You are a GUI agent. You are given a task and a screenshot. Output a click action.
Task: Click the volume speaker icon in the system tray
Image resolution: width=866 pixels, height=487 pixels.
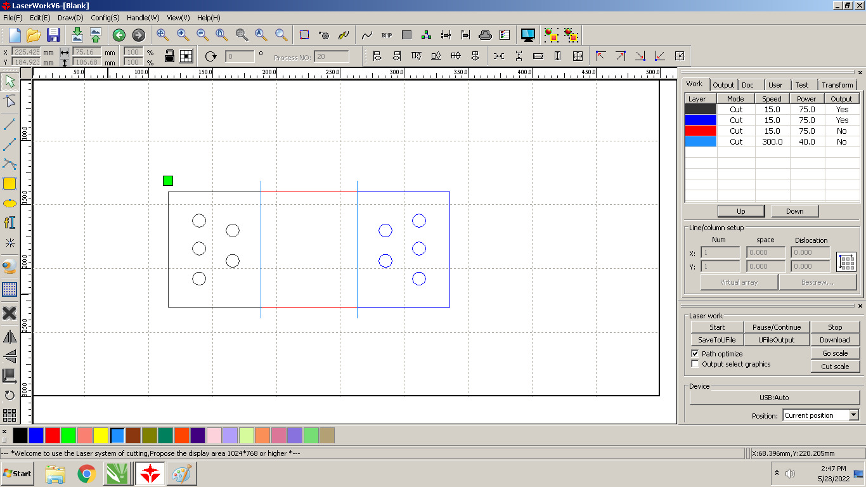point(790,473)
